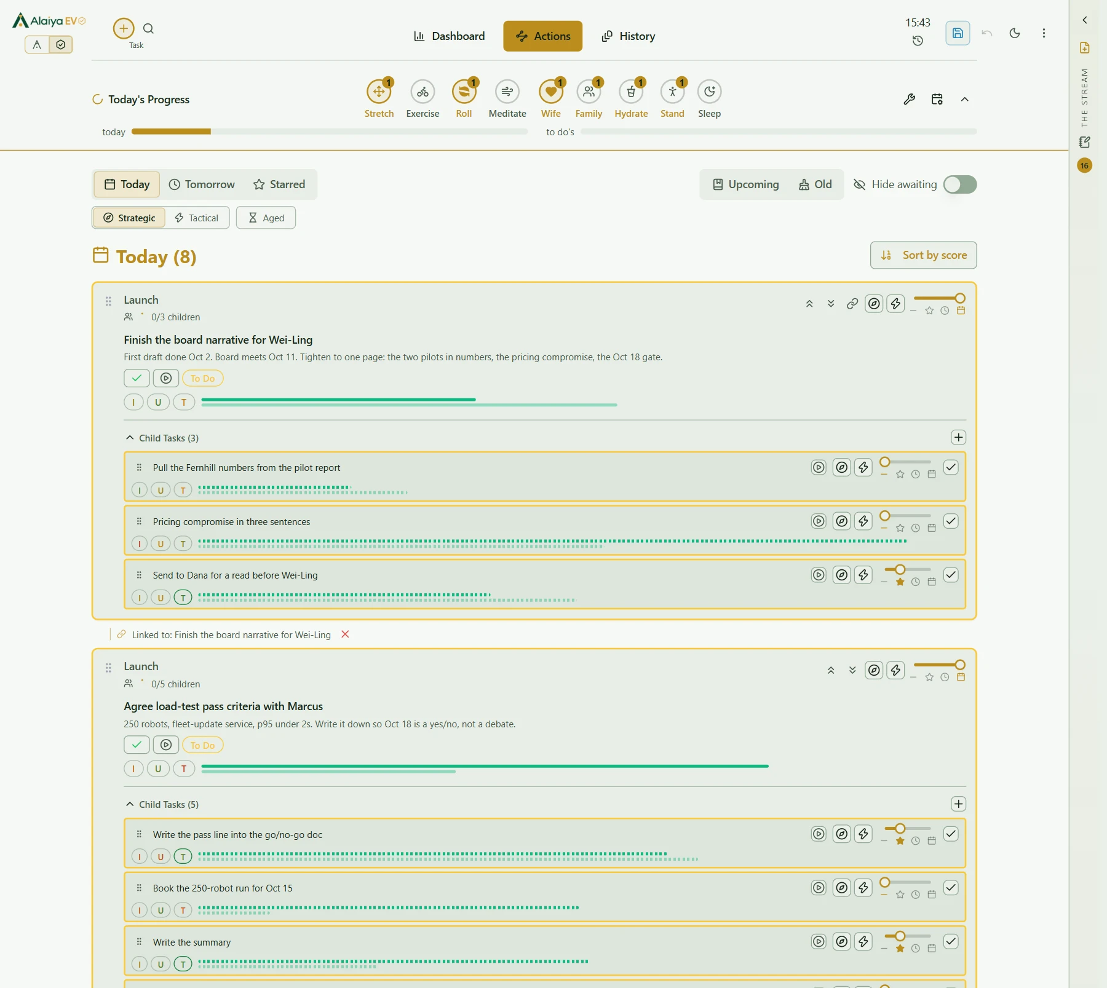Check off Send to Dana child task
This screenshot has height=988, width=1107.
[951, 575]
